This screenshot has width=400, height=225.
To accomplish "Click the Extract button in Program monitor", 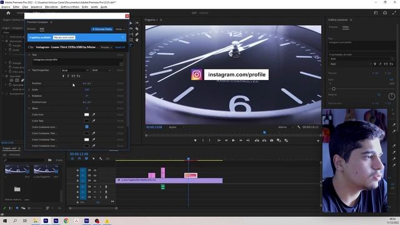I will (264, 140).
